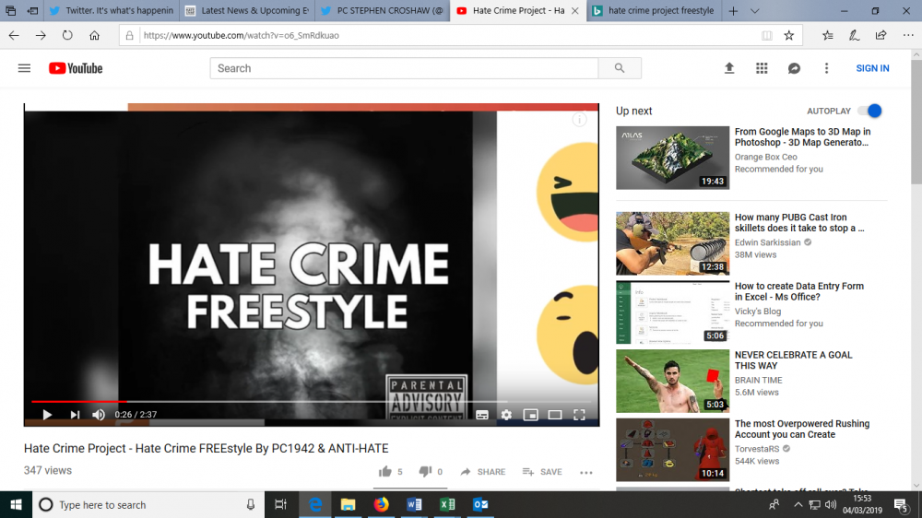Switch to the PC STEPHEN CROSHAW tab
The image size is (922, 518).
(x=383, y=10)
